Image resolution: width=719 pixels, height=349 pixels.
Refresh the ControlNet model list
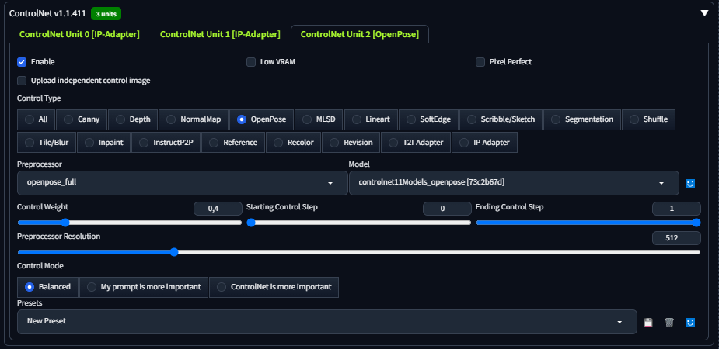[x=690, y=184]
